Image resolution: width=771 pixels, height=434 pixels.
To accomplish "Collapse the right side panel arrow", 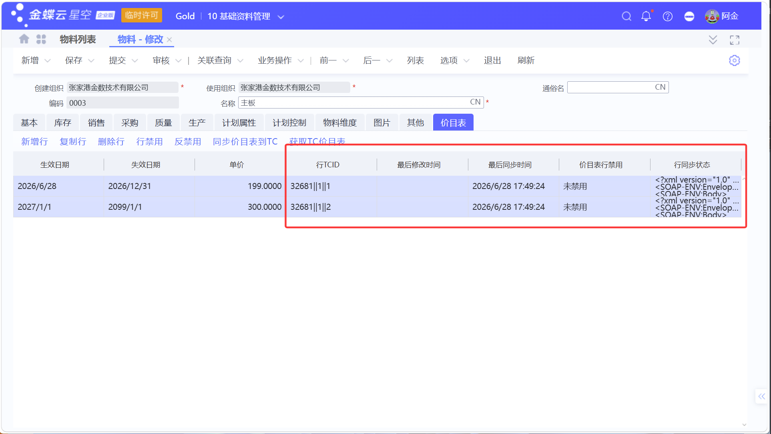I will [761, 396].
